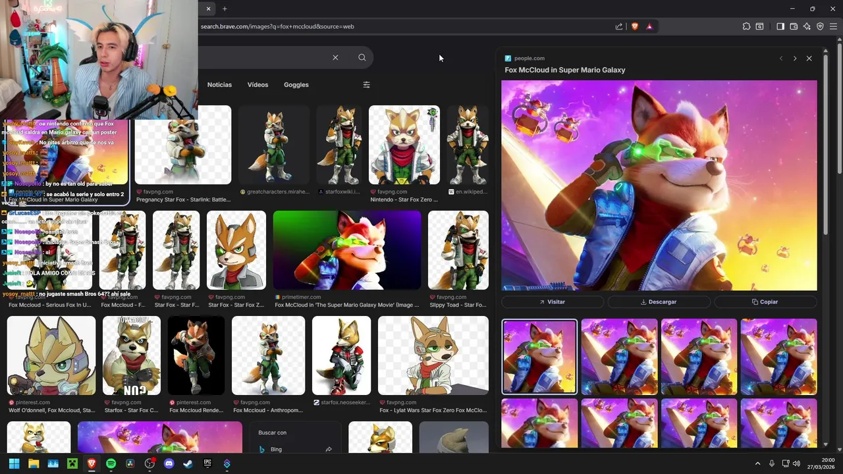
Task: Switch to the Noticias tab
Action: click(219, 84)
